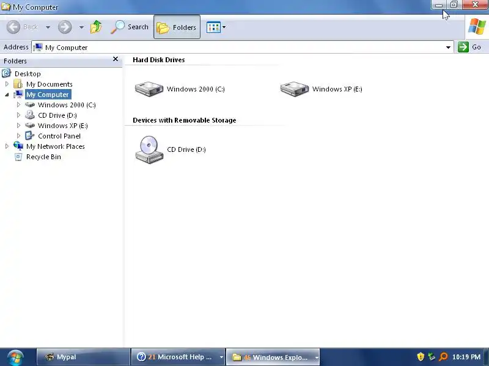Click Windows 2000 (C:) tree drive icon
The image size is (489, 366).
point(29,105)
